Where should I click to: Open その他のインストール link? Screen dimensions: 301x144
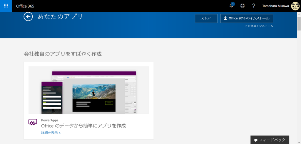pyautogui.click(x=259, y=26)
